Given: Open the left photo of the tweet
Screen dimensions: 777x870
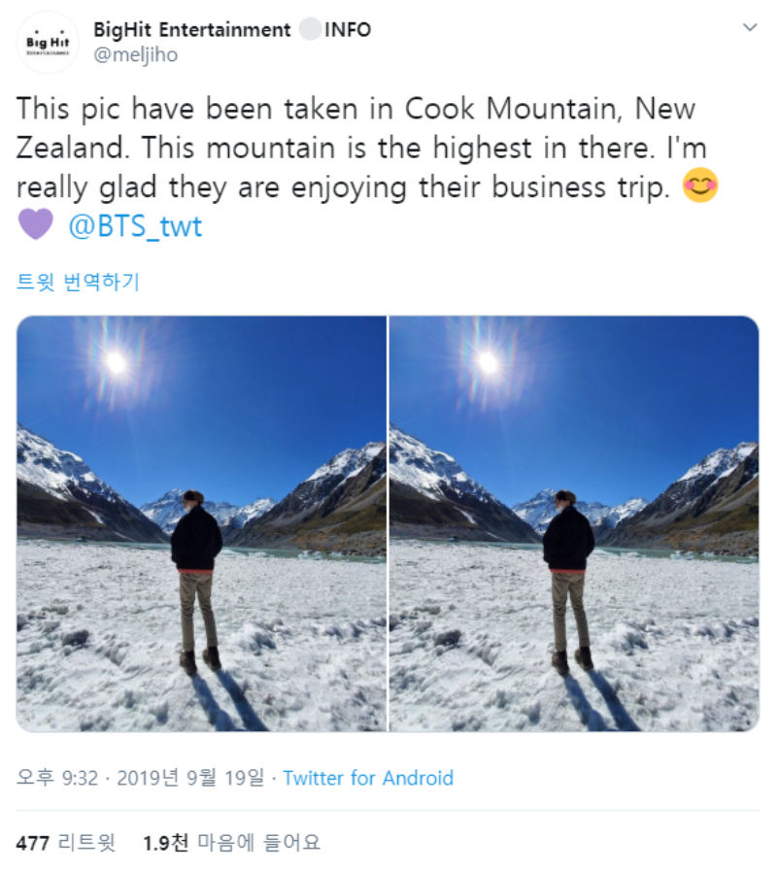Looking at the screenshot, I should click(x=201, y=523).
